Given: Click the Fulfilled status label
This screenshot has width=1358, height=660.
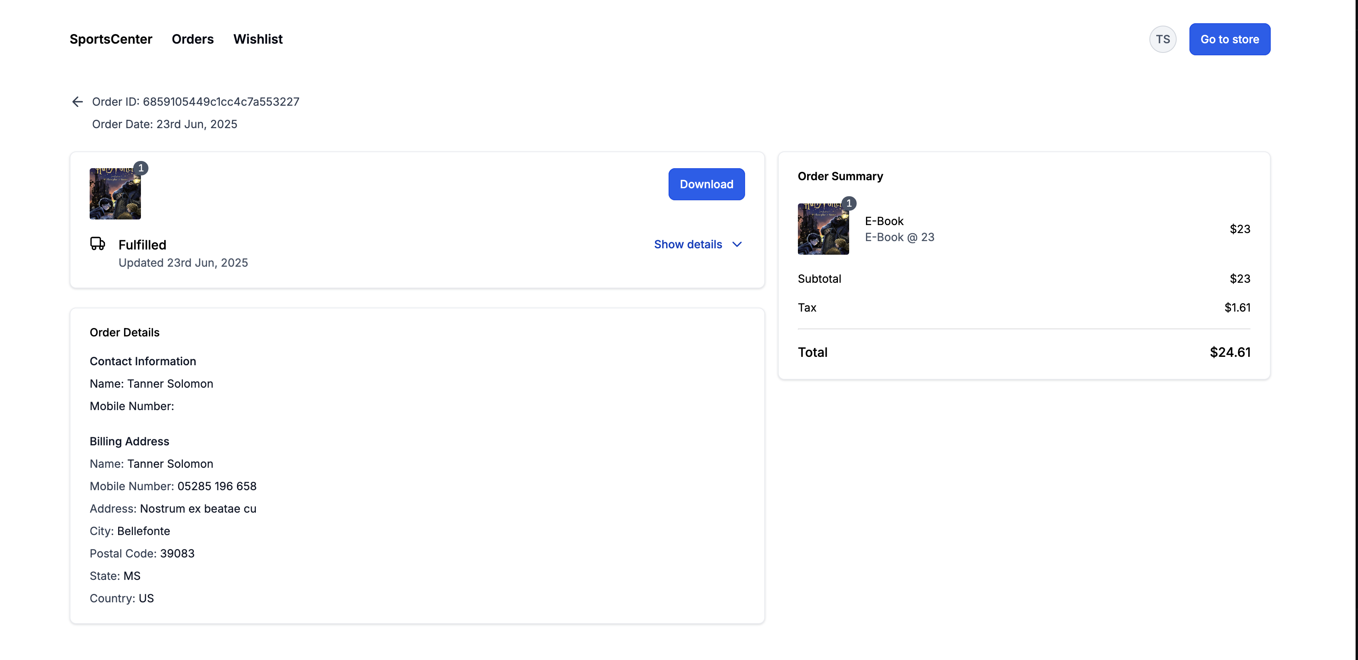Looking at the screenshot, I should coord(143,245).
